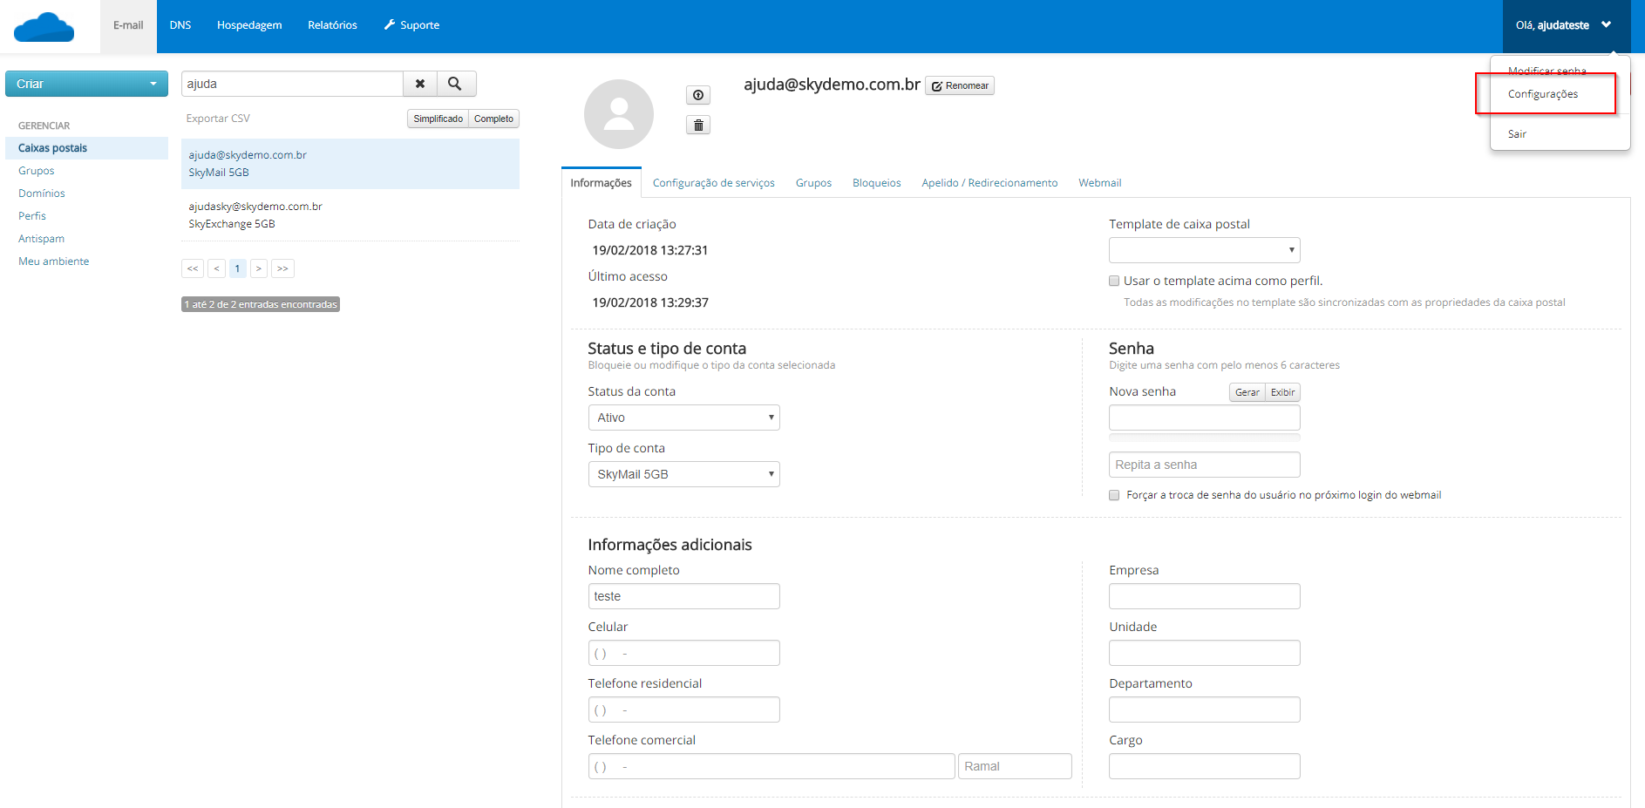1645x808 pixels.
Task: Select Configurações in the user menu
Action: coord(1543,94)
